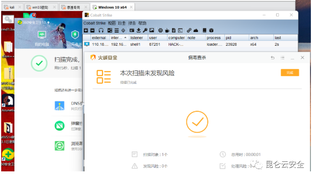Open the Acunetix desktop shortcut
Image resolution: width=314 pixels, height=178 pixels.
8,103
